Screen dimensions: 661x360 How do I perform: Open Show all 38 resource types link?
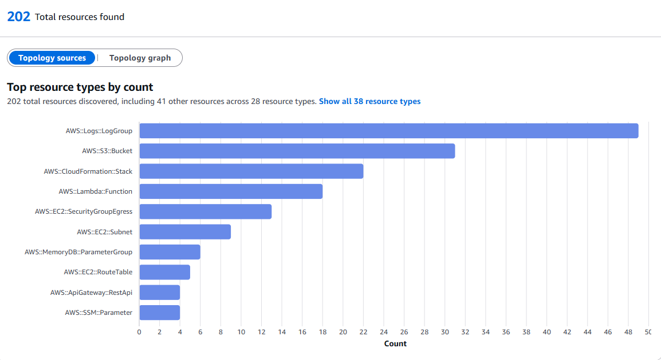pos(369,101)
